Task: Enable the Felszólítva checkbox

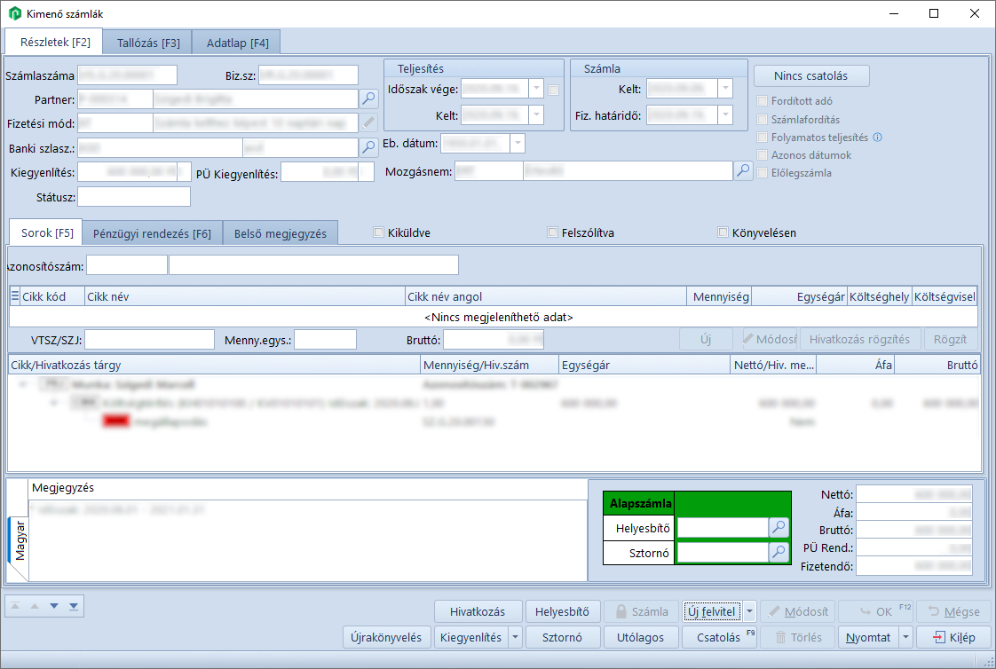Action: pyautogui.click(x=553, y=233)
